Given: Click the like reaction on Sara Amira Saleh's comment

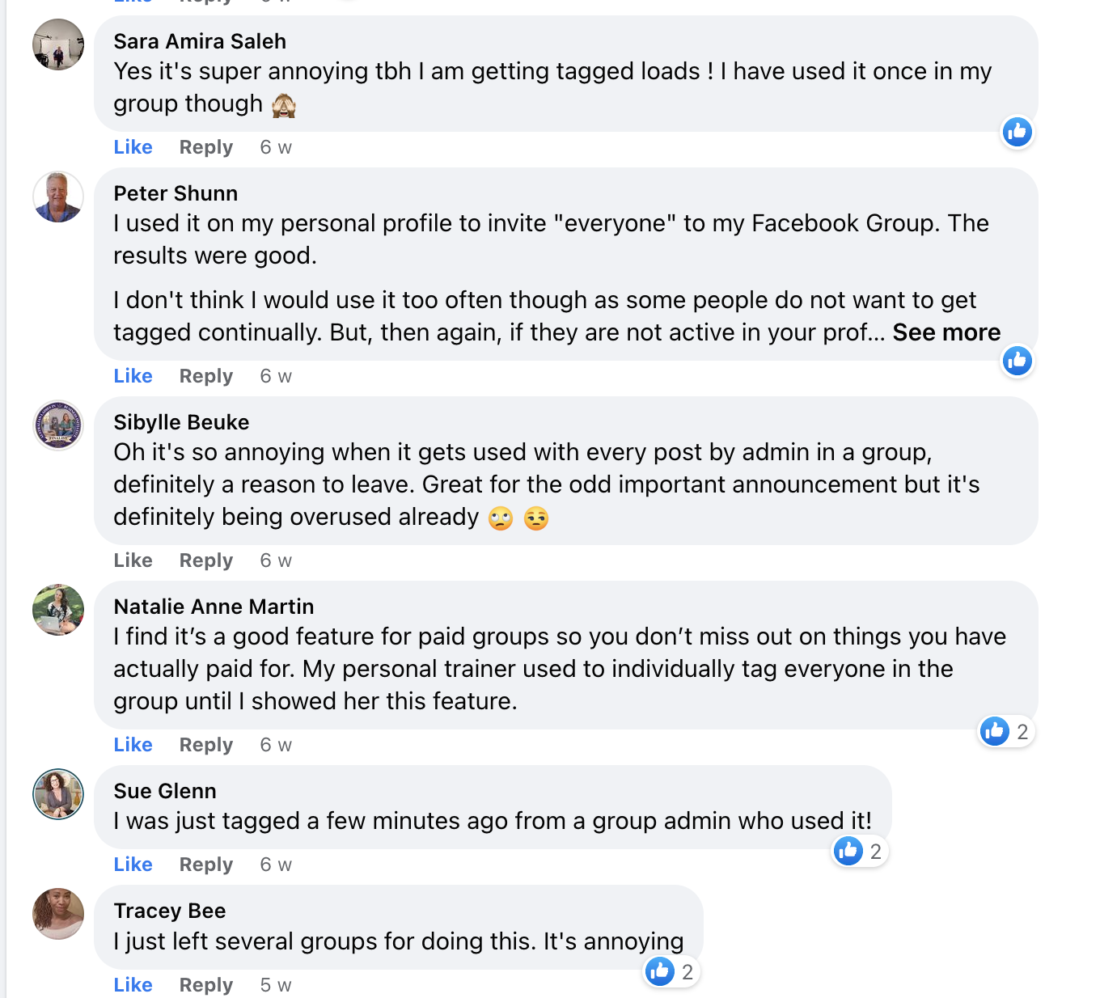Looking at the screenshot, I should (1017, 132).
